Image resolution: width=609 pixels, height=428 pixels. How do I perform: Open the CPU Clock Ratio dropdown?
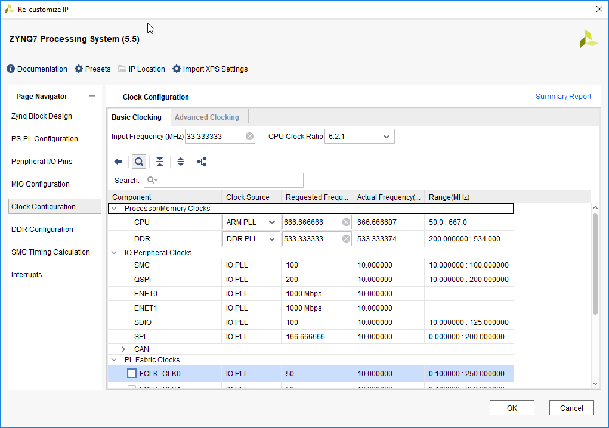(359, 137)
